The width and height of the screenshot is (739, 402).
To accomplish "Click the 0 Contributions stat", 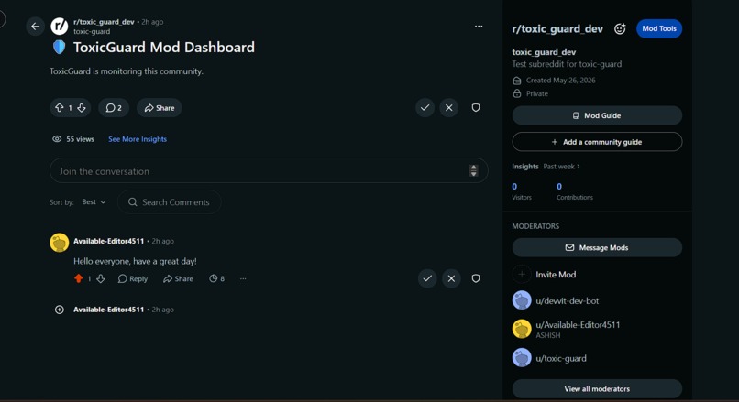I will tap(575, 191).
